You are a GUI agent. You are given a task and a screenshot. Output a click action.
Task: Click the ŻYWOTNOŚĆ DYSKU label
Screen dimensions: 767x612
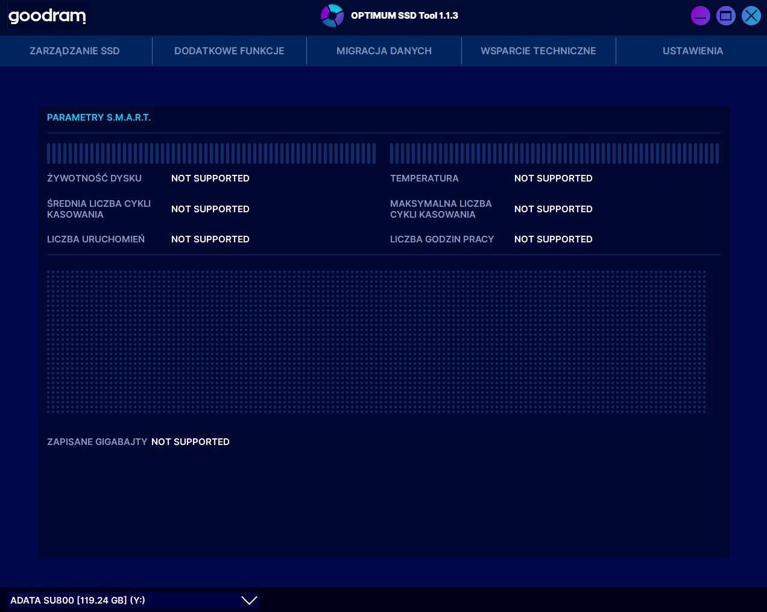pyautogui.click(x=94, y=178)
